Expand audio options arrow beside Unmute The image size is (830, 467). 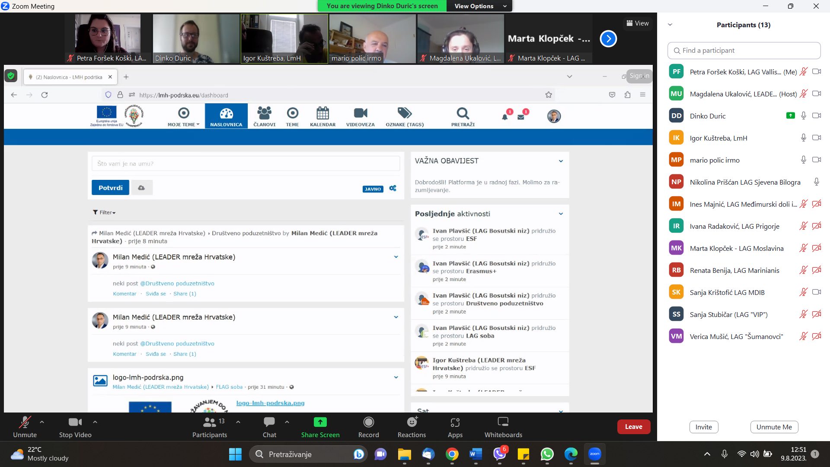[x=42, y=422]
